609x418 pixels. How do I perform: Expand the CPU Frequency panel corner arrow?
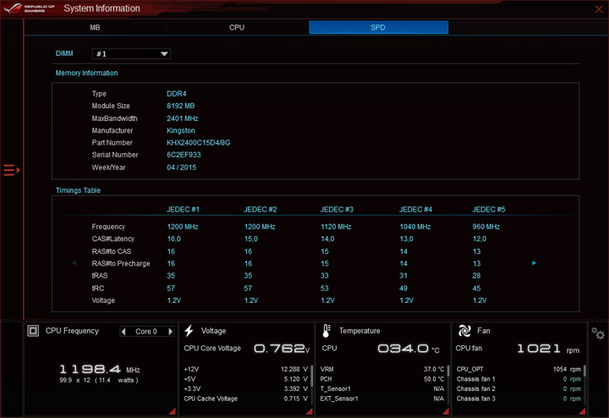[172, 411]
